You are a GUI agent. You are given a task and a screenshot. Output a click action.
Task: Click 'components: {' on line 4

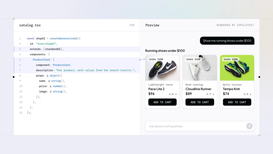click(40, 54)
